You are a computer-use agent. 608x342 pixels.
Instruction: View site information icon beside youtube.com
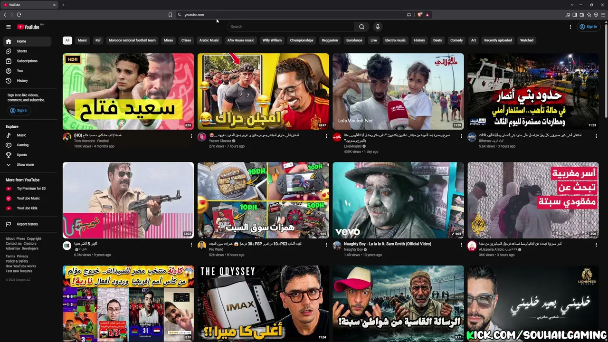[180, 15]
